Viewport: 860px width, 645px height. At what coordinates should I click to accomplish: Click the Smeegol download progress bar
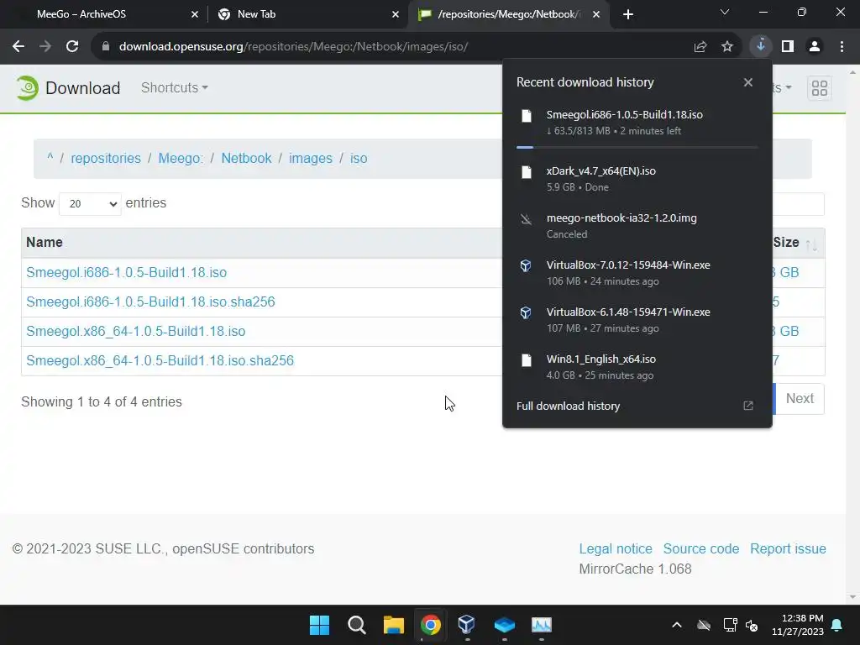point(637,147)
